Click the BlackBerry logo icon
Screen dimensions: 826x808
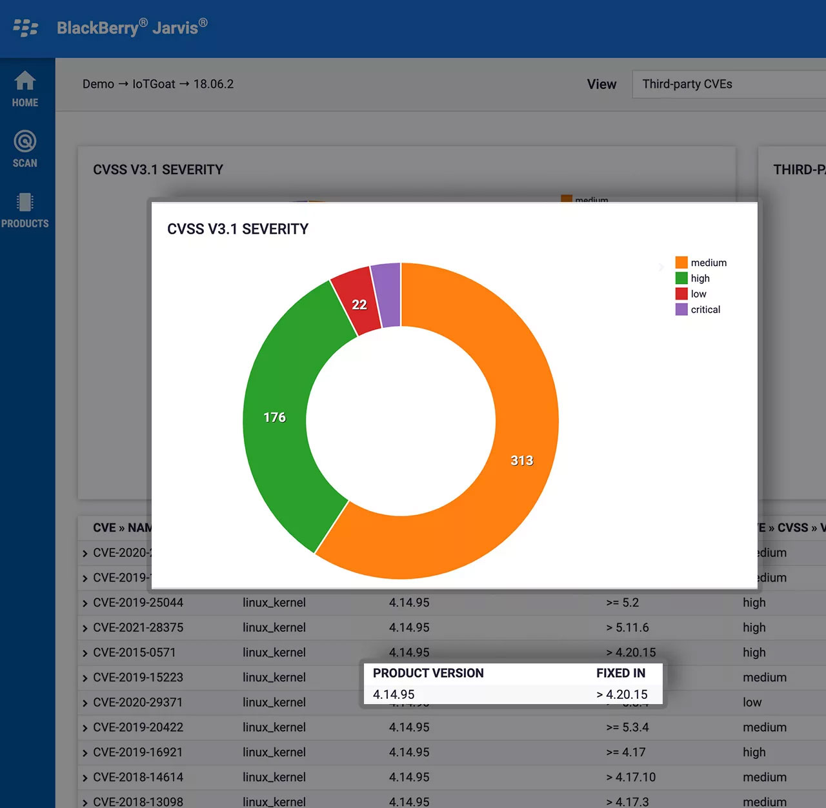pos(26,28)
